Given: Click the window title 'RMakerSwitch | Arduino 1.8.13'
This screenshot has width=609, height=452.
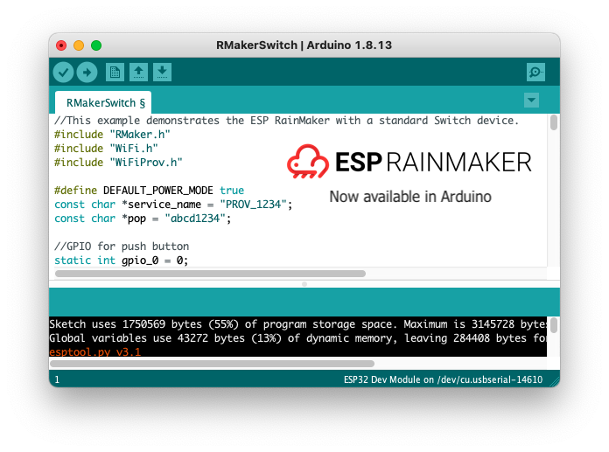Looking at the screenshot, I should coord(304,45).
